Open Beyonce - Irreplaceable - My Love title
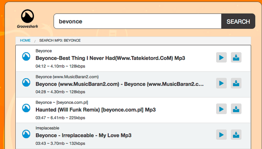This screenshot has width=262, height=149. tap(84, 135)
